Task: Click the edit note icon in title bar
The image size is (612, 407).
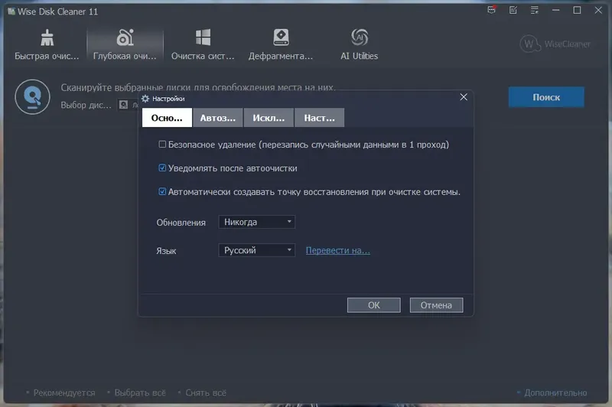Action: pyautogui.click(x=513, y=10)
